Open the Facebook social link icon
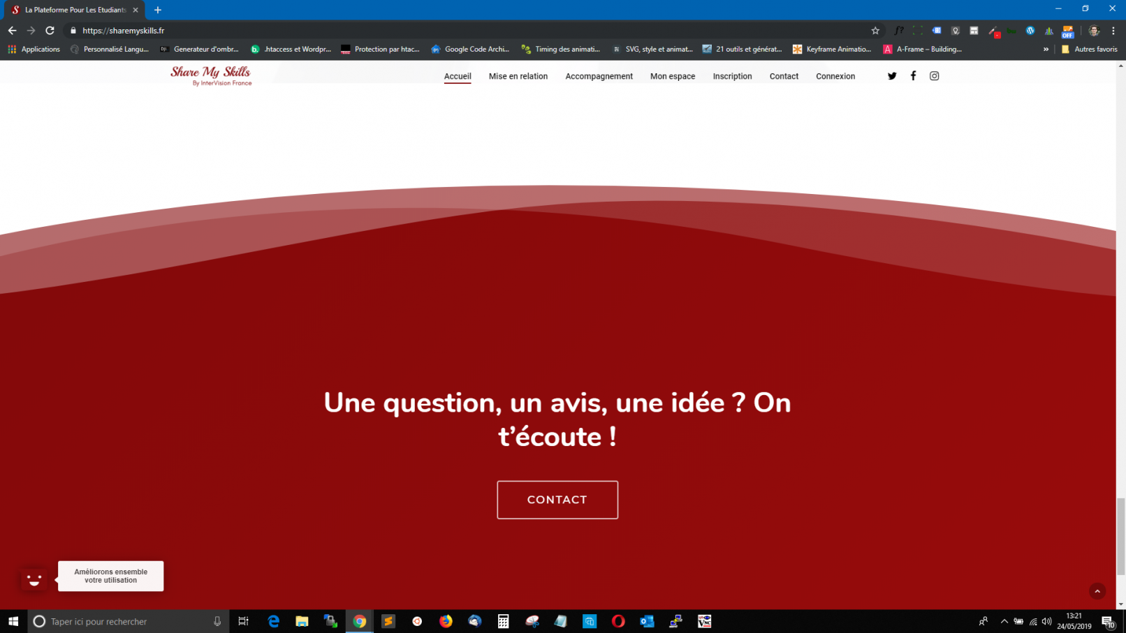The width and height of the screenshot is (1126, 633). pos(913,76)
